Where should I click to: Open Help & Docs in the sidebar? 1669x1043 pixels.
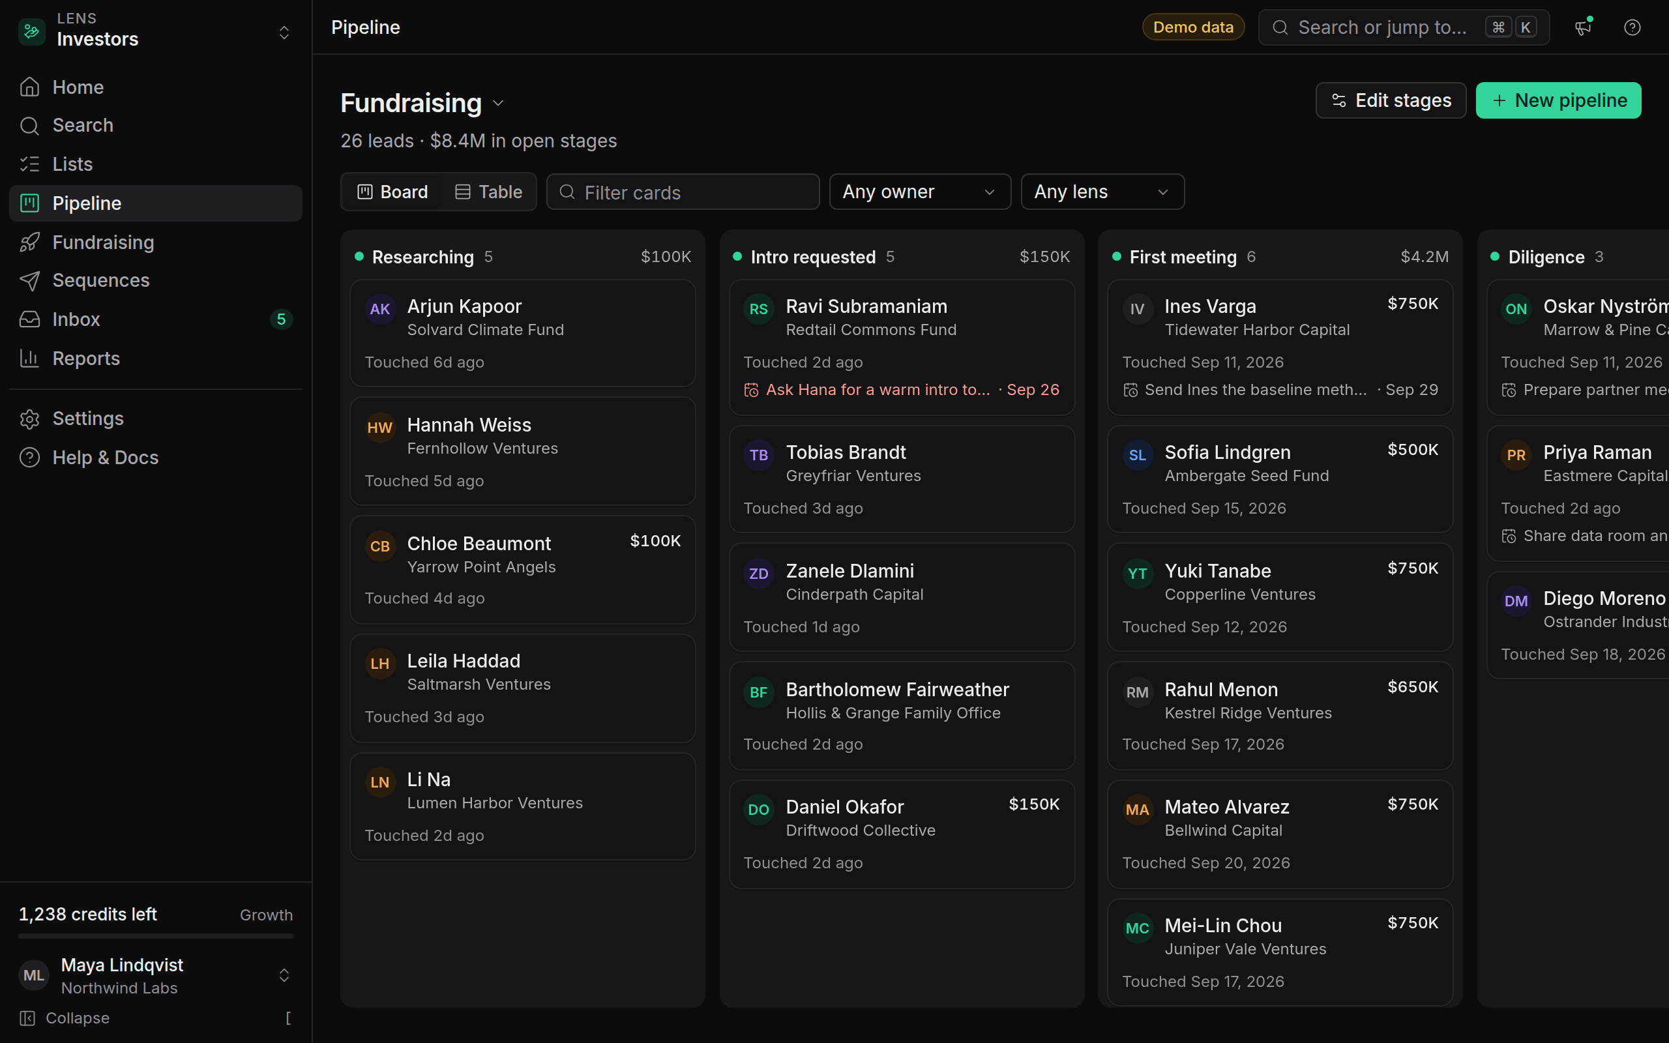pyautogui.click(x=156, y=458)
